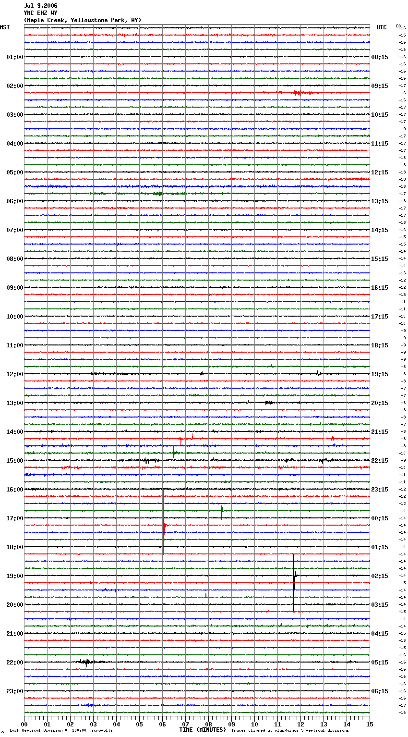The width and height of the screenshot is (408, 737).
Task: Select the 03:00 MST hour label
Action: click(15, 115)
